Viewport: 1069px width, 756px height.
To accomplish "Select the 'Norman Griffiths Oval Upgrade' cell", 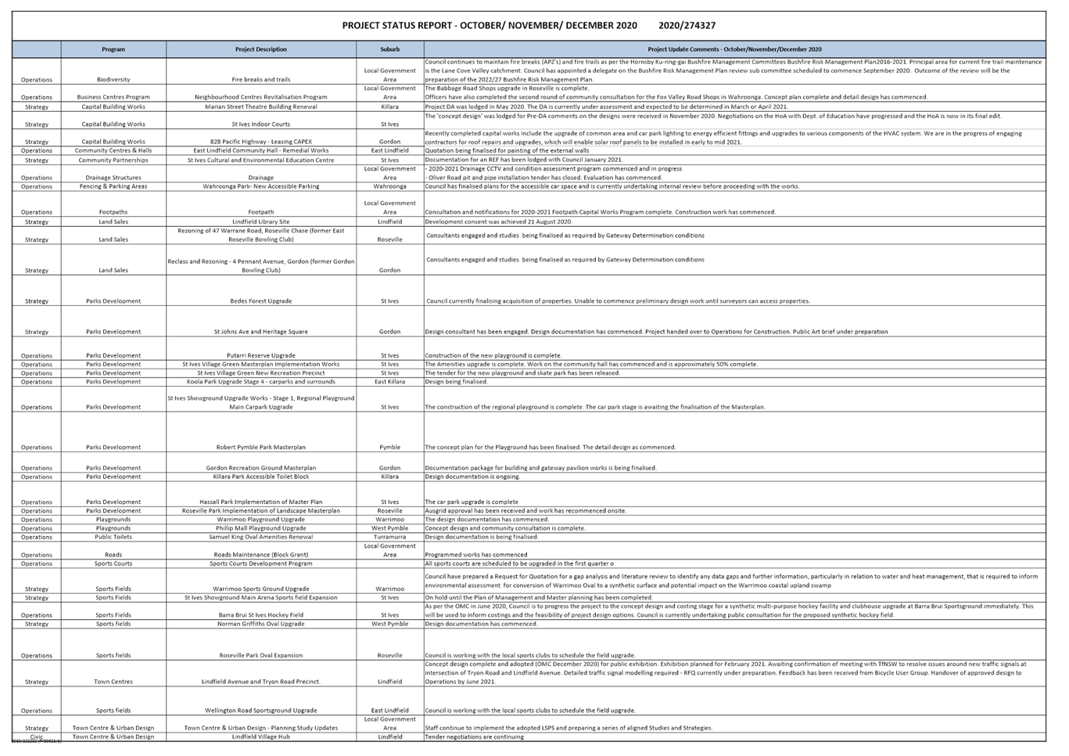I will [261, 624].
